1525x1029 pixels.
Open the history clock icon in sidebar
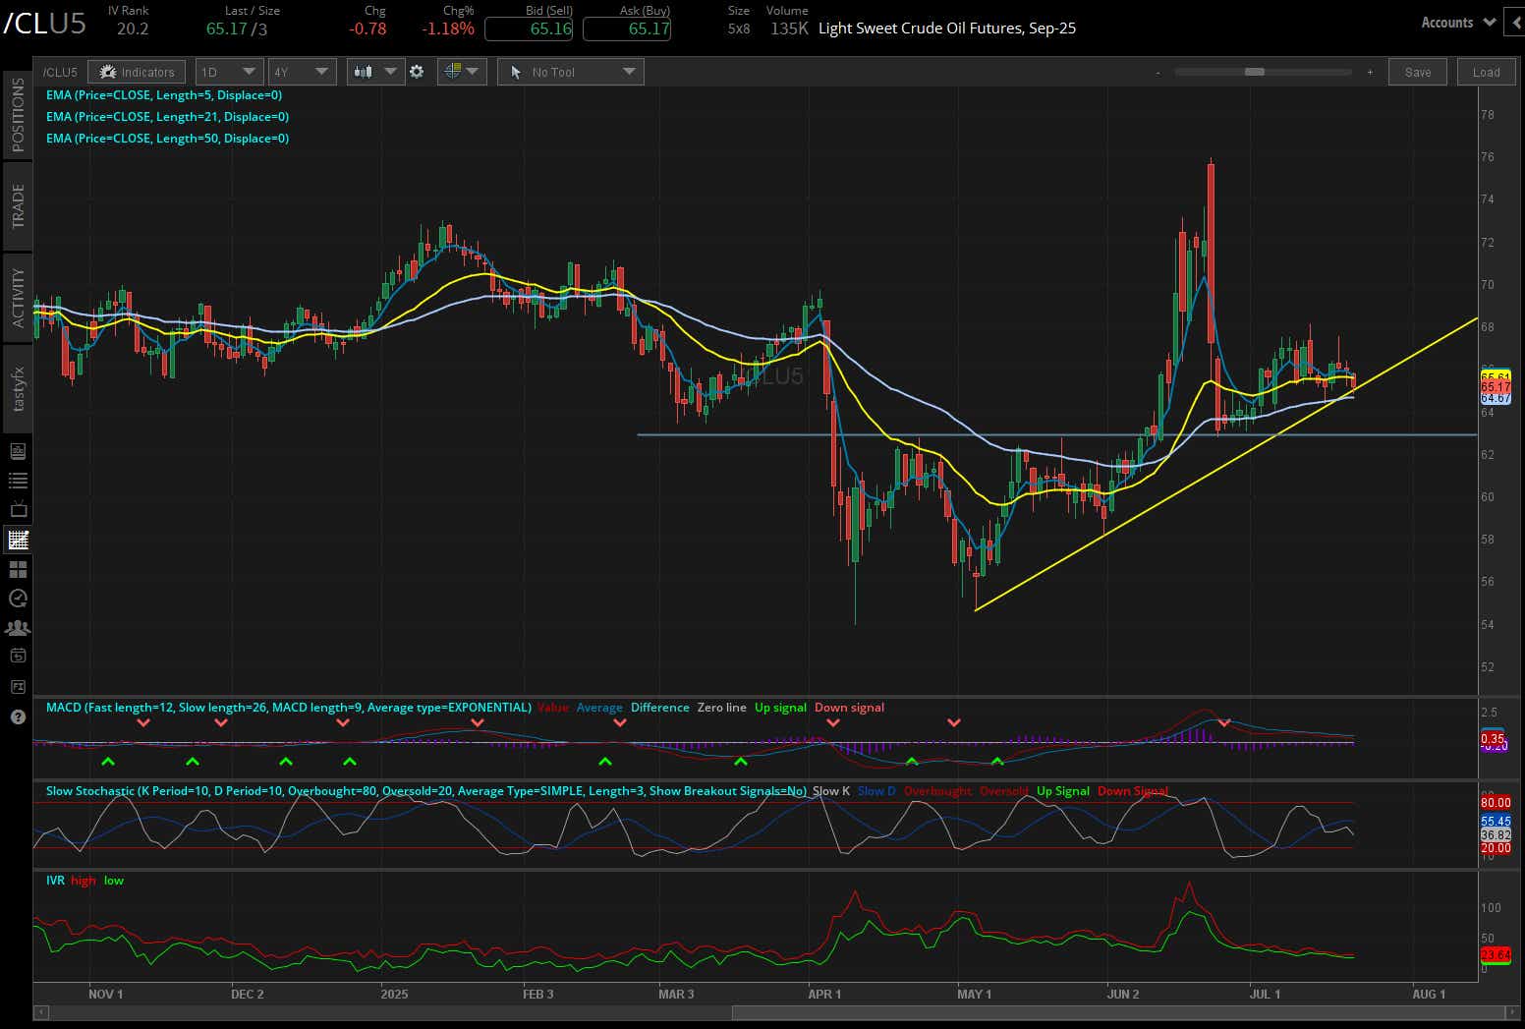pos(18,598)
